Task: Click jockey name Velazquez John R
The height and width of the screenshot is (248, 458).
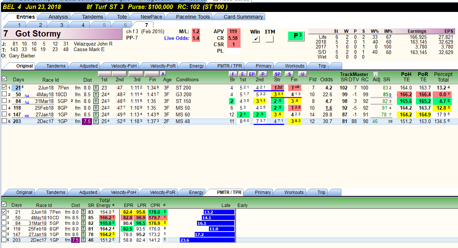Action: 93,44
